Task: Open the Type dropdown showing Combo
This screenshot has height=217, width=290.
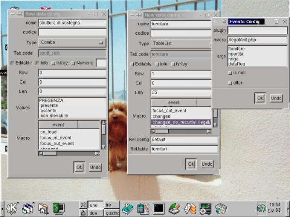Action: tap(72, 43)
